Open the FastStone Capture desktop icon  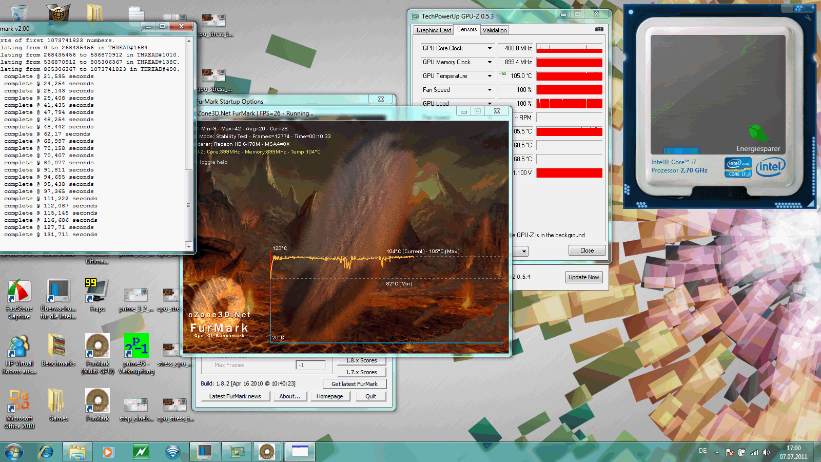pyautogui.click(x=19, y=292)
